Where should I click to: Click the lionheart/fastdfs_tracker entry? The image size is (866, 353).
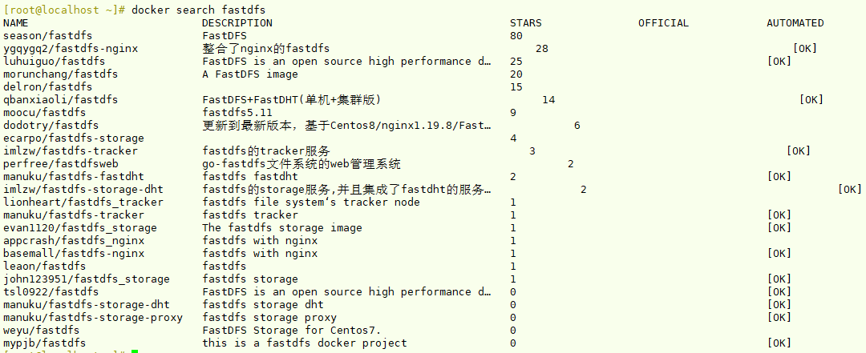(76, 203)
